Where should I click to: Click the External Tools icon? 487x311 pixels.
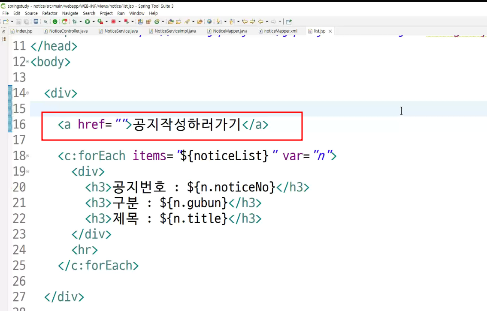(127, 21)
